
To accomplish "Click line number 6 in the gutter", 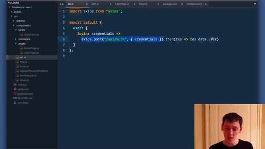I will [64, 39].
